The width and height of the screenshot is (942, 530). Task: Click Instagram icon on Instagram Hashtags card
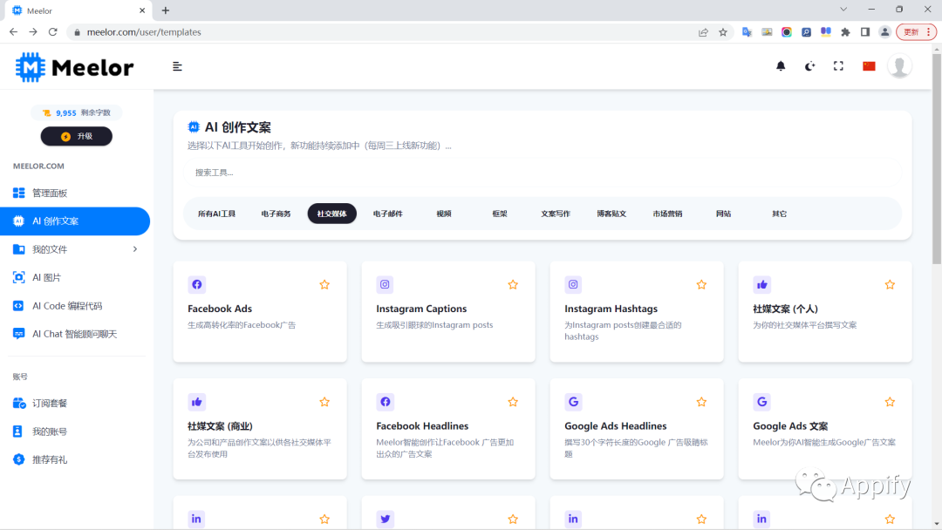[573, 284]
